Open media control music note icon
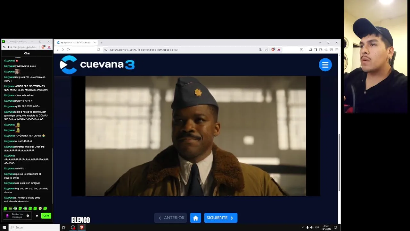 [310, 50]
